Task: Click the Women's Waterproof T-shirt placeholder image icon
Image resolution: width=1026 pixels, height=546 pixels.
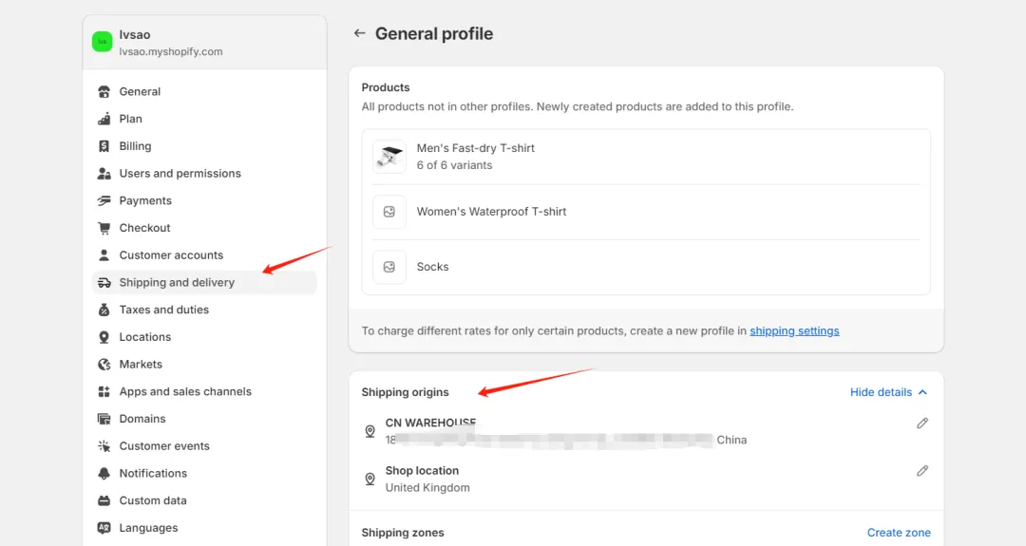Action: point(389,212)
